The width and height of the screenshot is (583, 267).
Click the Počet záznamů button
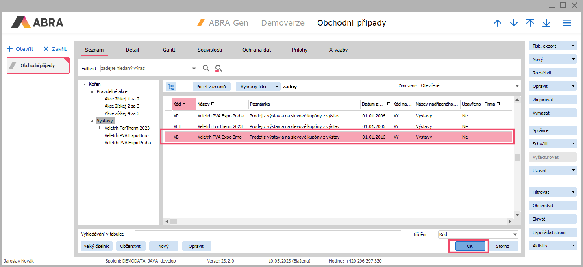coord(211,87)
